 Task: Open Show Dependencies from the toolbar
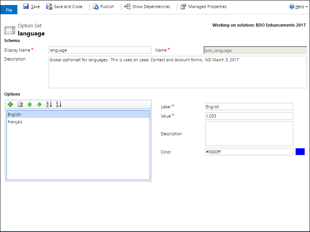click(127, 6)
